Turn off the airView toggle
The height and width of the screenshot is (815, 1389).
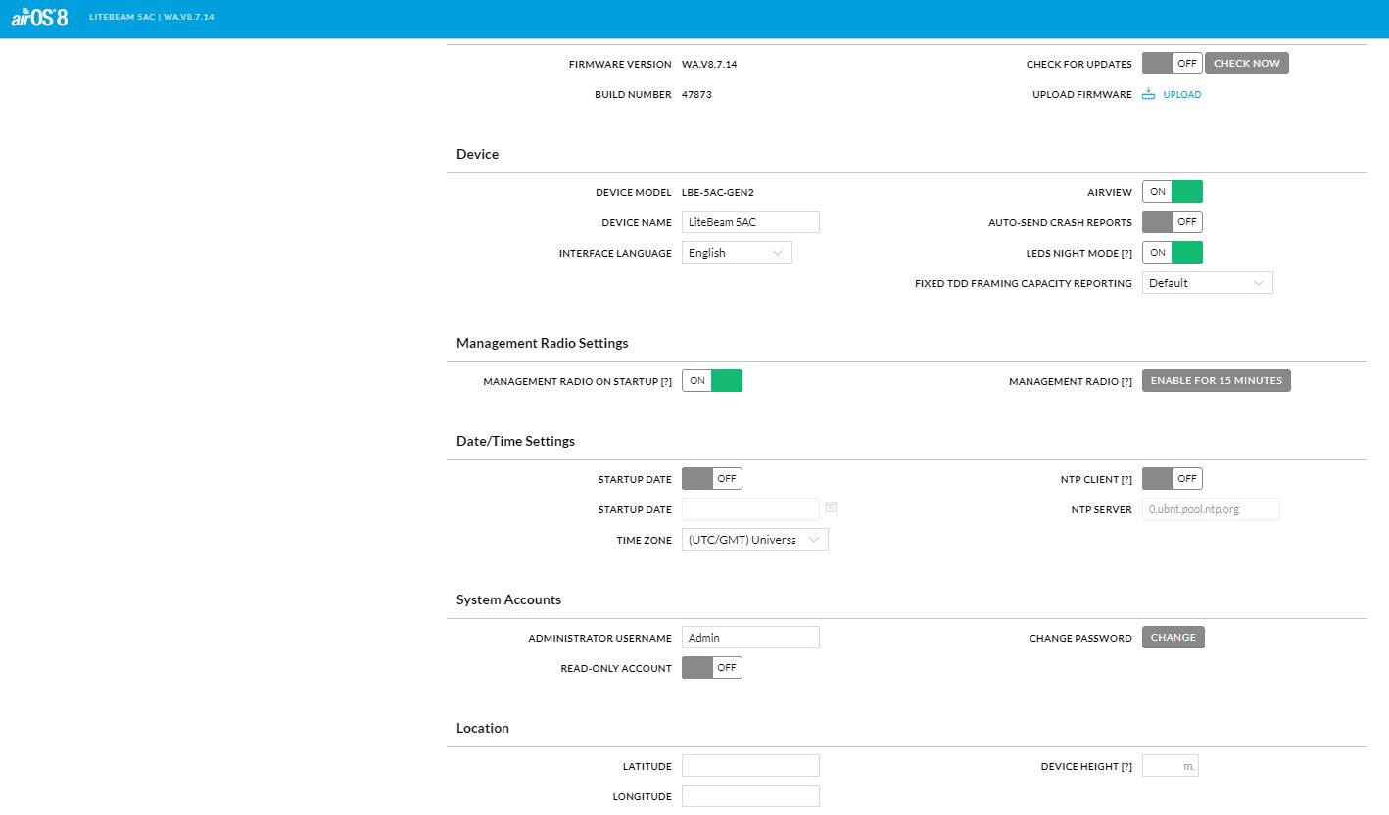[1172, 192]
